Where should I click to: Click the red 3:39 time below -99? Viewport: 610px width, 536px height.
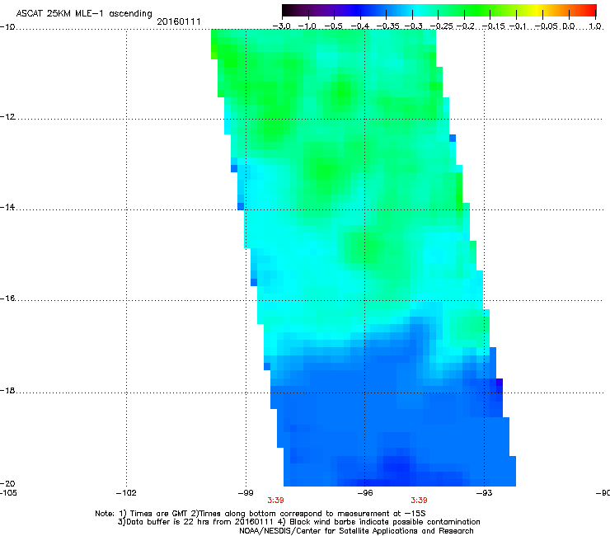(x=275, y=501)
